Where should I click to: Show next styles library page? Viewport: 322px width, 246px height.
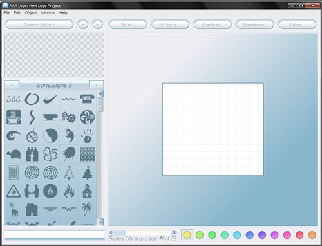pyautogui.click(x=174, y=232)
